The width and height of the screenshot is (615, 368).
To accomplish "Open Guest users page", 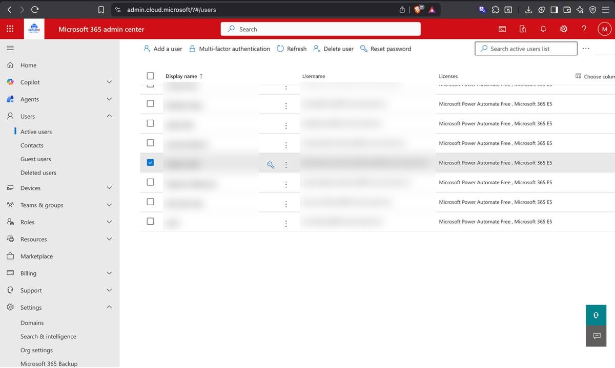I will pos(35,159).
